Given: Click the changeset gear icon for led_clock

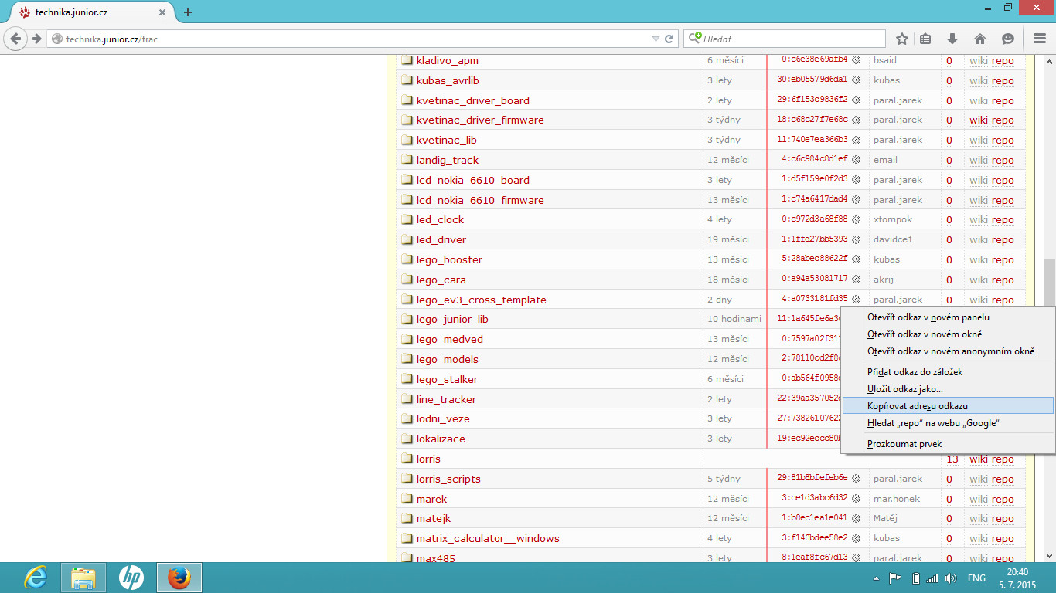Looking at the screenshot, I should tap(856, 220).
